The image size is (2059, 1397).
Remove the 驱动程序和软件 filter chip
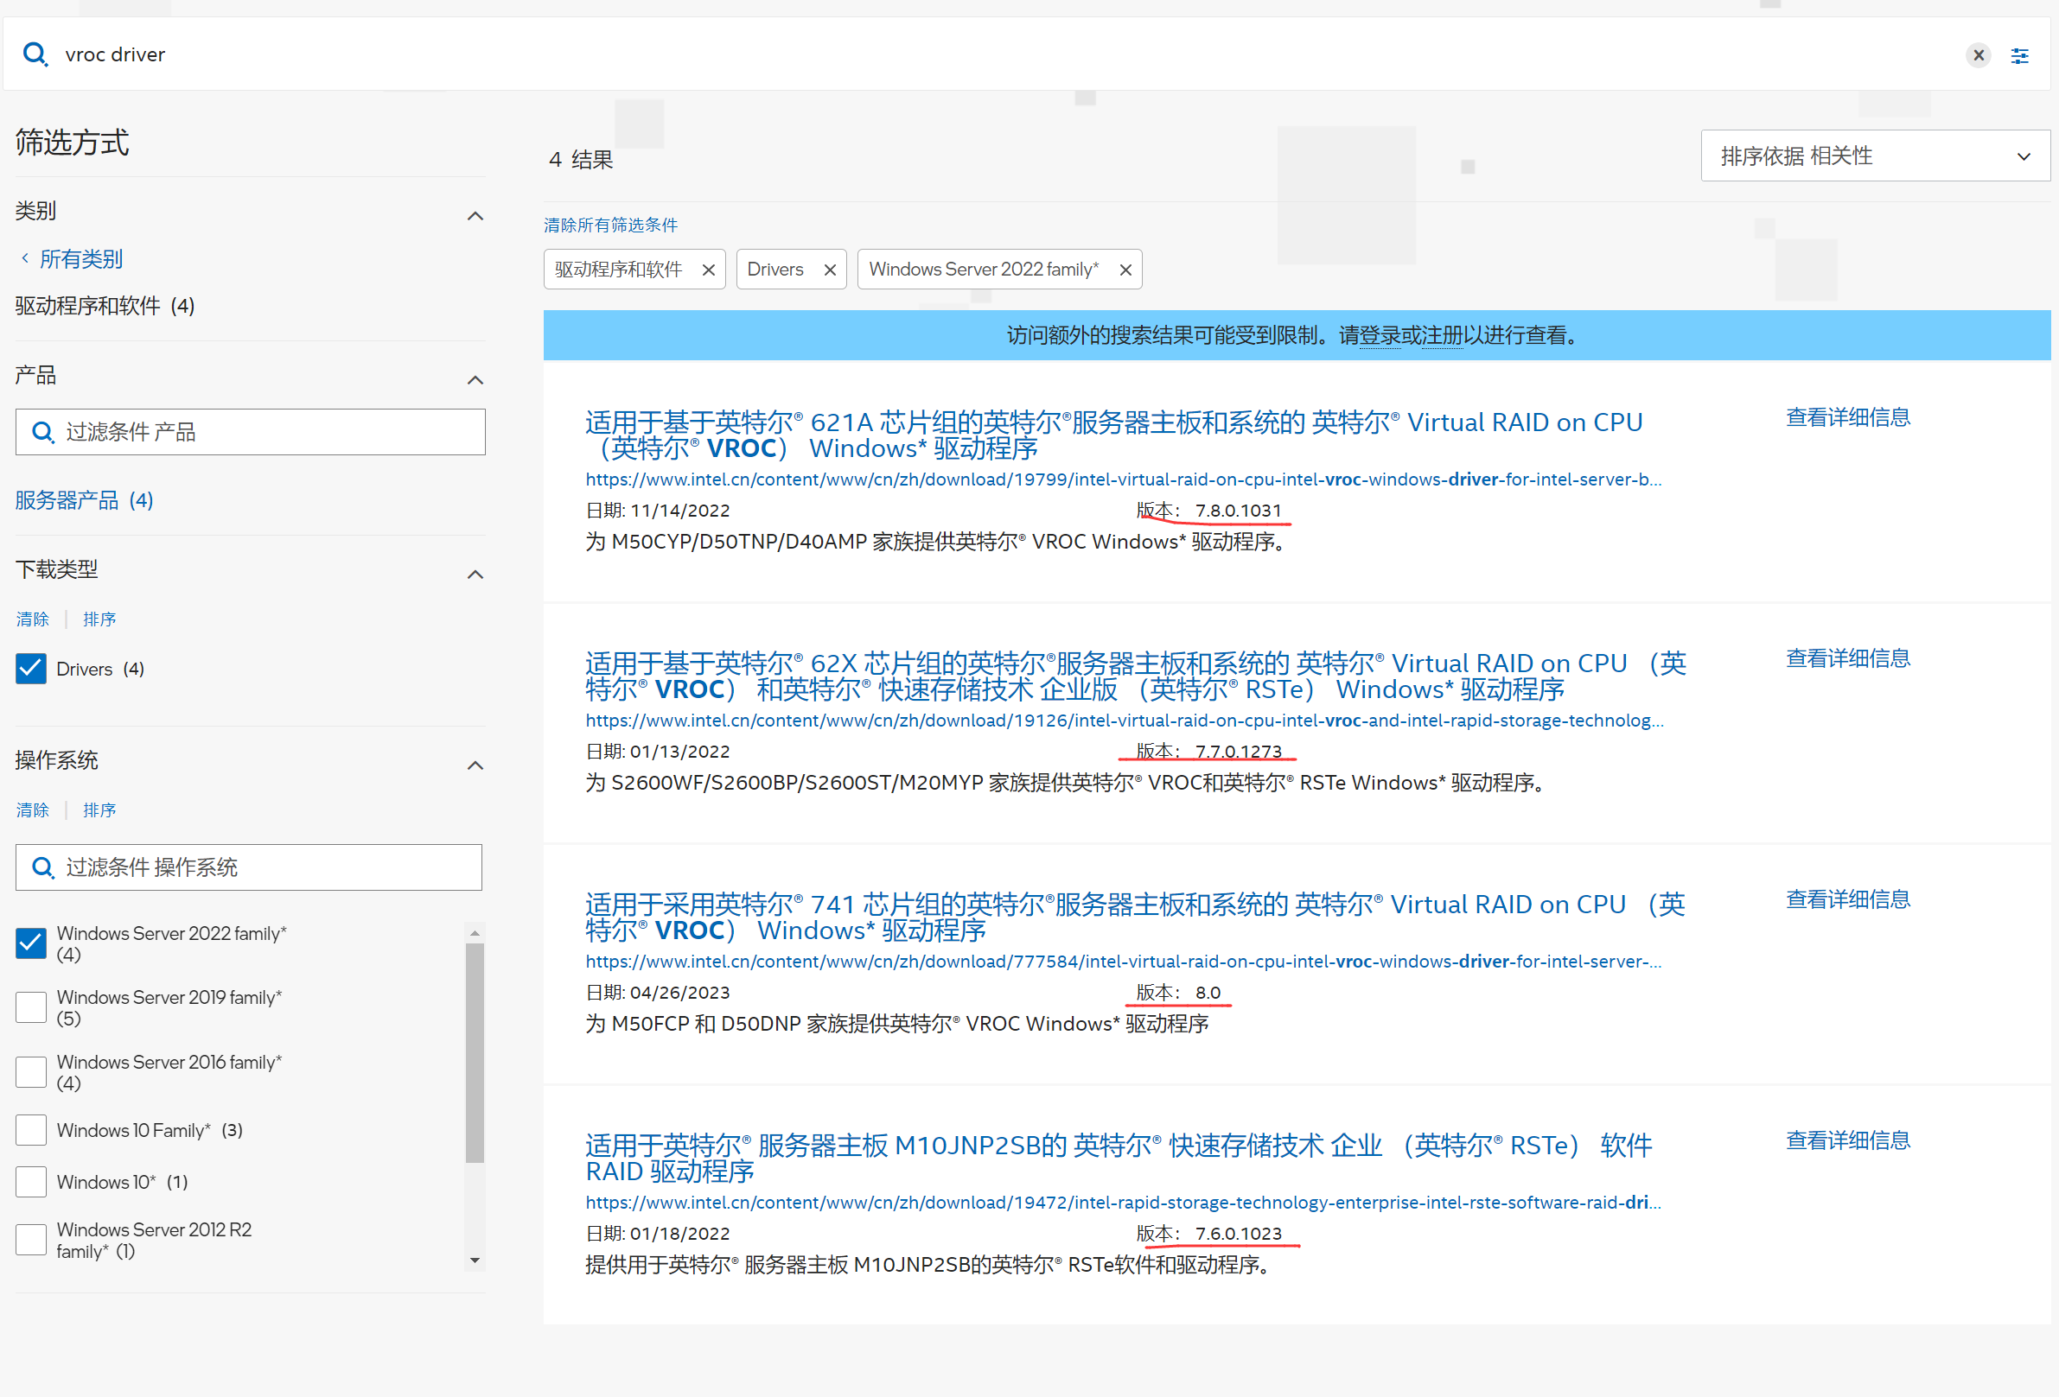pos(708,270)
